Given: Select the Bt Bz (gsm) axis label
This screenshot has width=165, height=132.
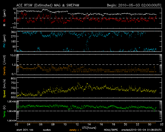Looking at the screenshot, I should point(4,18).
